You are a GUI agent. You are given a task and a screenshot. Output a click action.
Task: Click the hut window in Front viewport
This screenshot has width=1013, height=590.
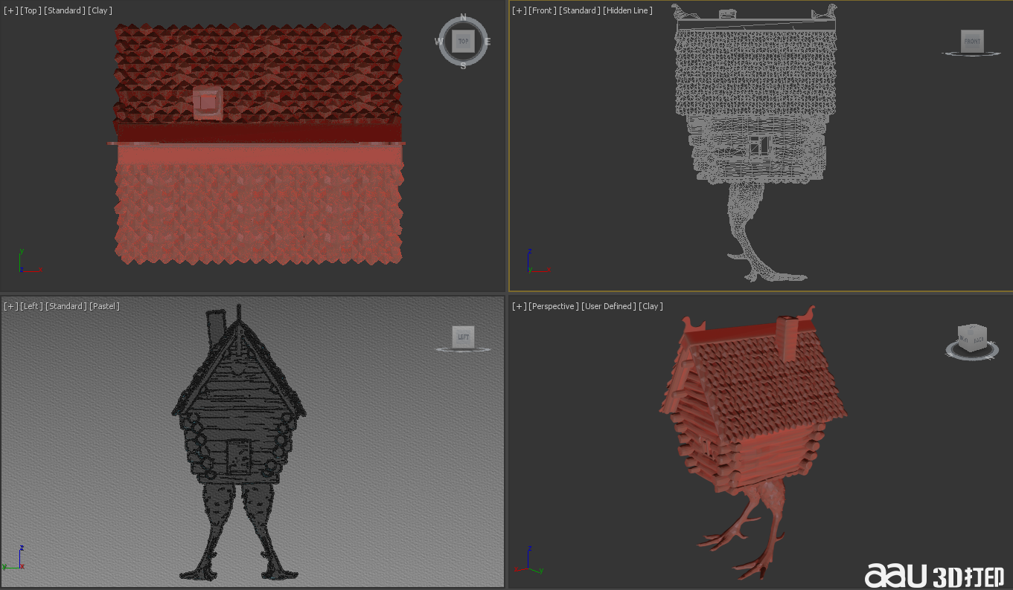click(758, 146)
